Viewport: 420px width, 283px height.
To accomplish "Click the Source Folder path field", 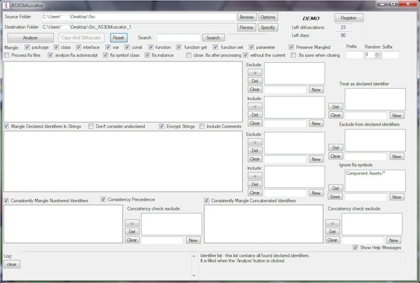I will click(x=139, y=17).
